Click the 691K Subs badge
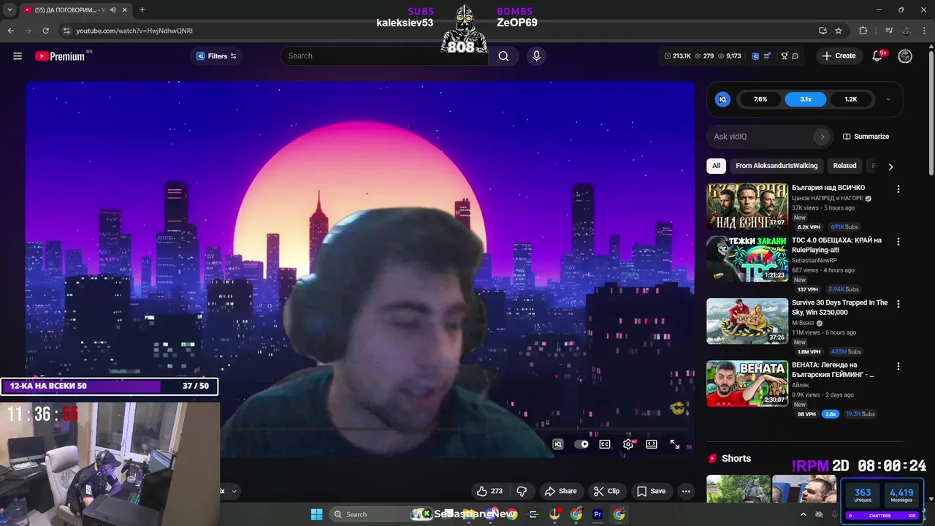This screenshot has height=526, width=935. [844, 227]
